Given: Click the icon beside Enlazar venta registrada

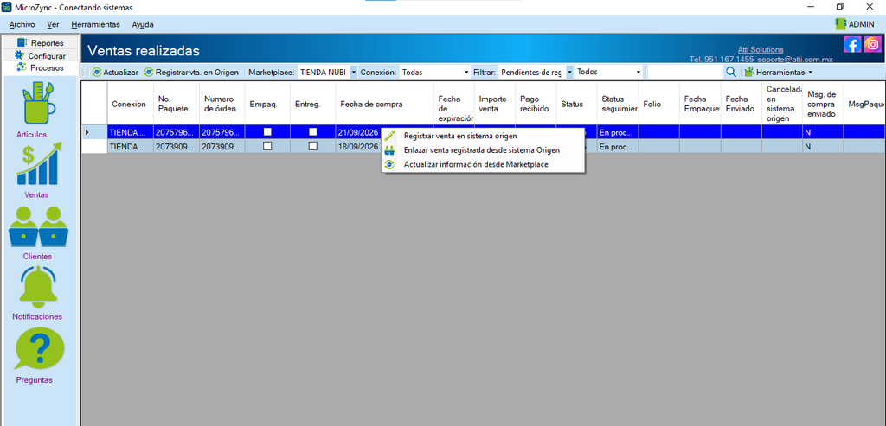Looking at the screenshot, I should pos(389,150).
